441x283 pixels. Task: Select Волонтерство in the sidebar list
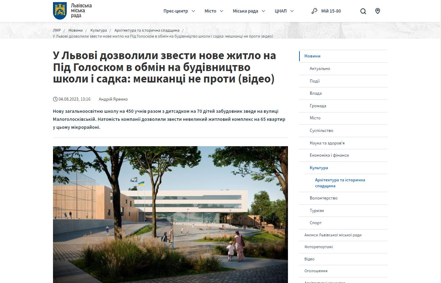point(324,198)
